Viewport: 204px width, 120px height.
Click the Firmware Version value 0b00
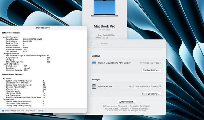25,47
